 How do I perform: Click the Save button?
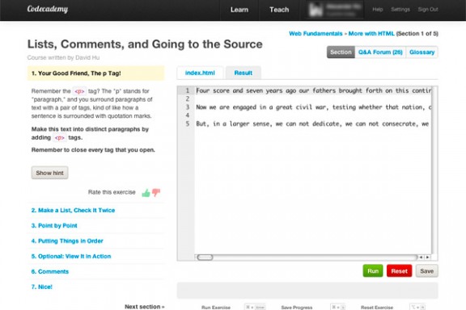coord(426,270)
